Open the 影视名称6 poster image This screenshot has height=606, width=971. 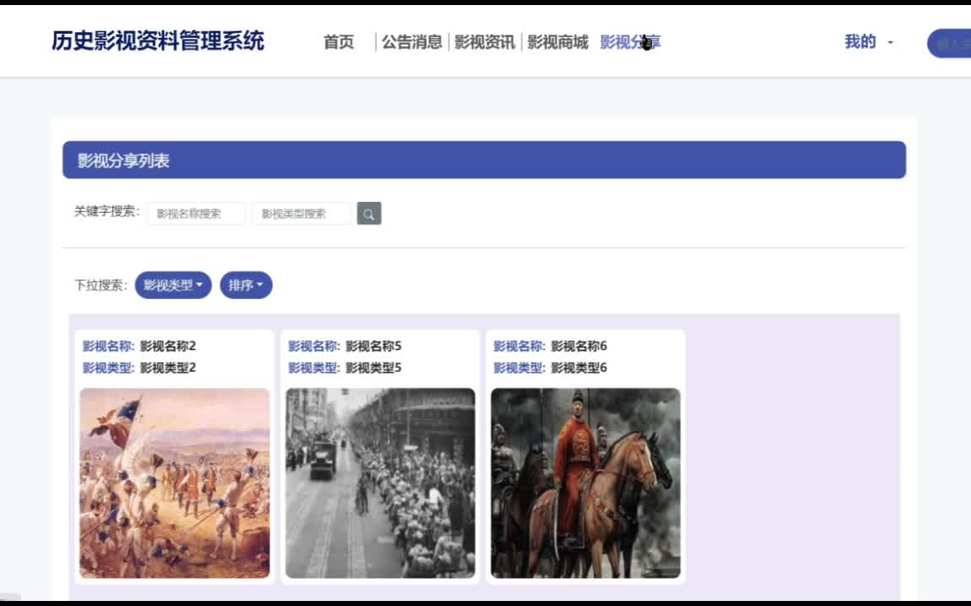pos(585,481)
